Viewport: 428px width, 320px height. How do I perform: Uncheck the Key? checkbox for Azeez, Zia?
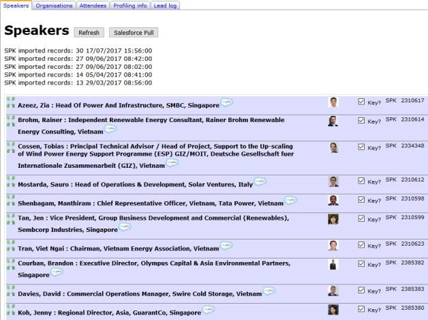tap(361, 102)
